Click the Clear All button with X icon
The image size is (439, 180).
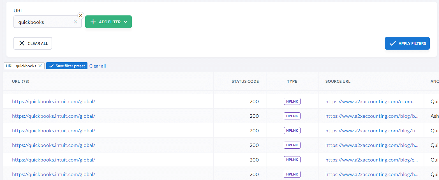coord(33,43)
